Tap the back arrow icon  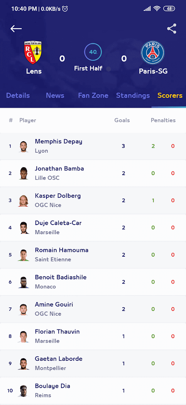pos(16,28)
